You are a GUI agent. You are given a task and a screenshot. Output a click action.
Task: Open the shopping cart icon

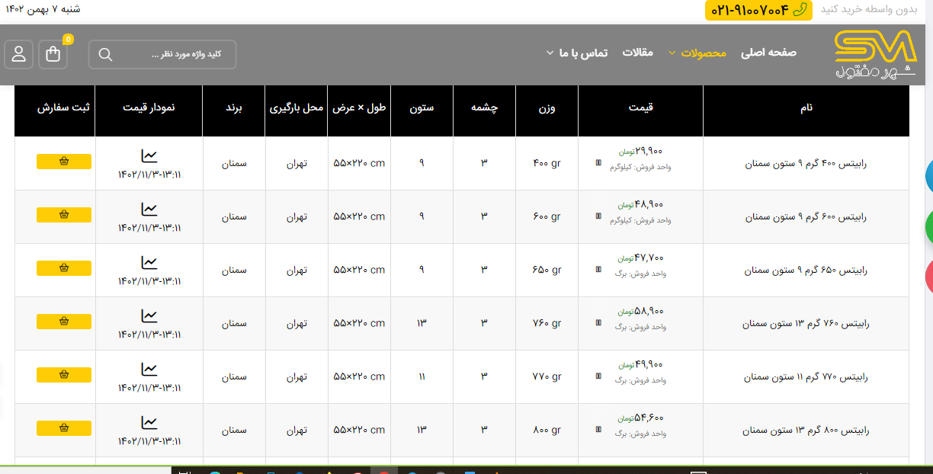click(x=53, y=54)
